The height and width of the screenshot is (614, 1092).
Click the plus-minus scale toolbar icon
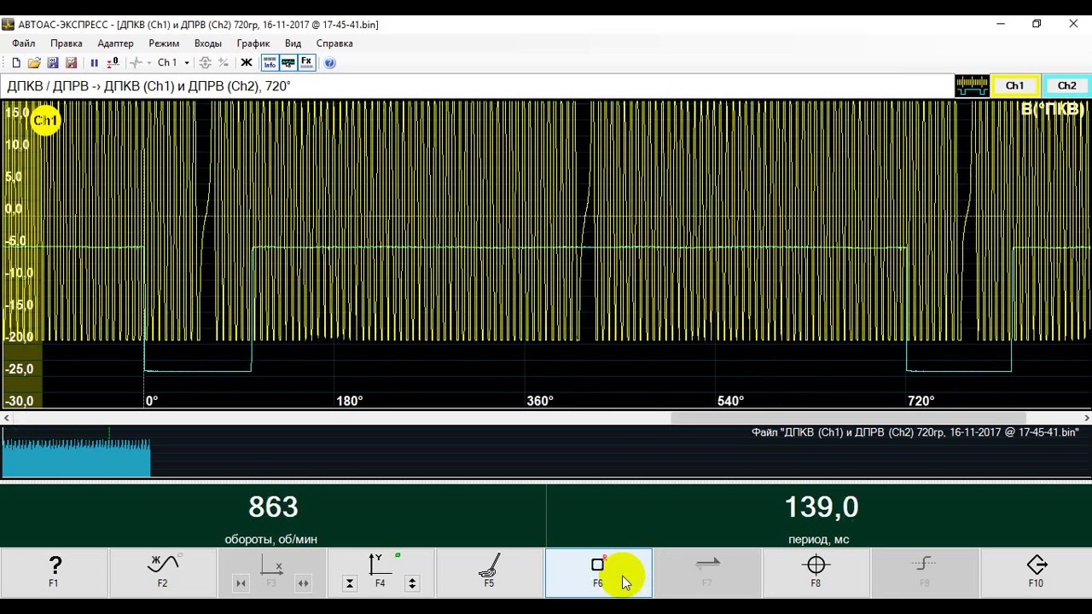224,63
